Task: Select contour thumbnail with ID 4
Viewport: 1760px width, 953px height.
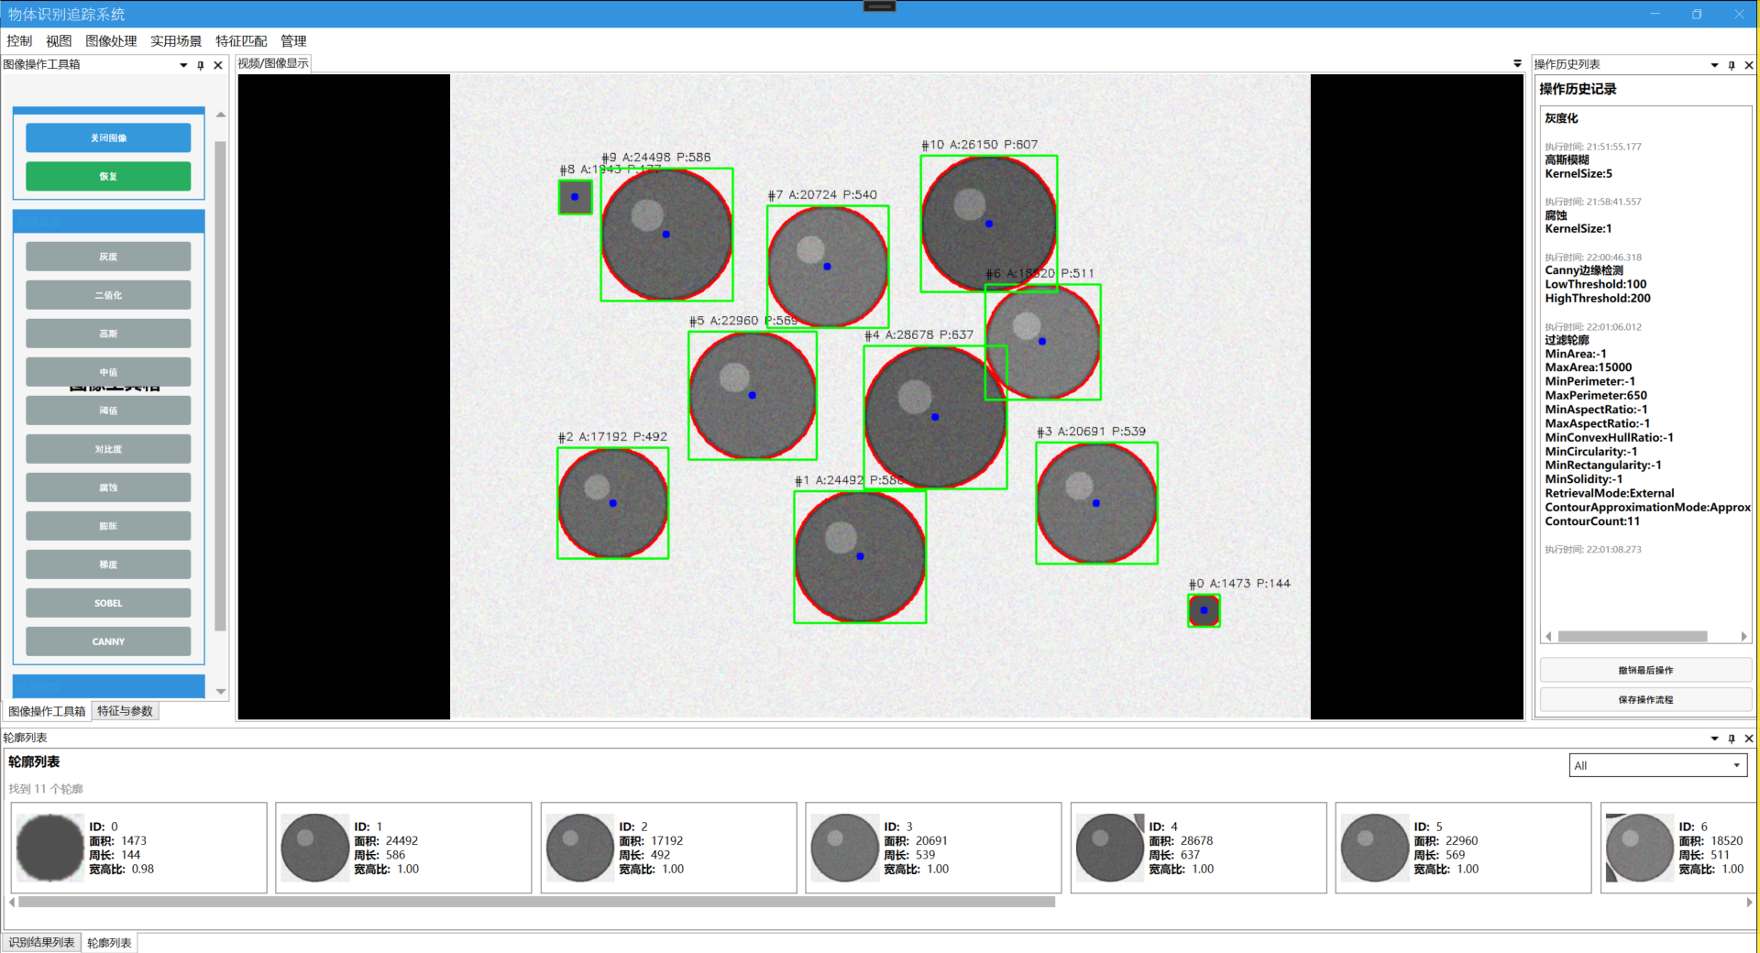Action: coord(1198,848)
